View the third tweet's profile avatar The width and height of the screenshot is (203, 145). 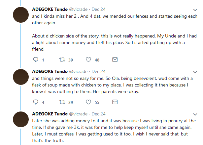point(21,119)
